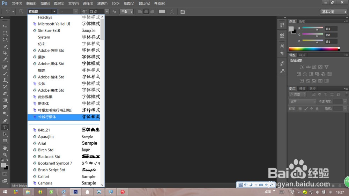Switch to the 通道 tab
Screen dimensions: 349x196
point(302,89)
